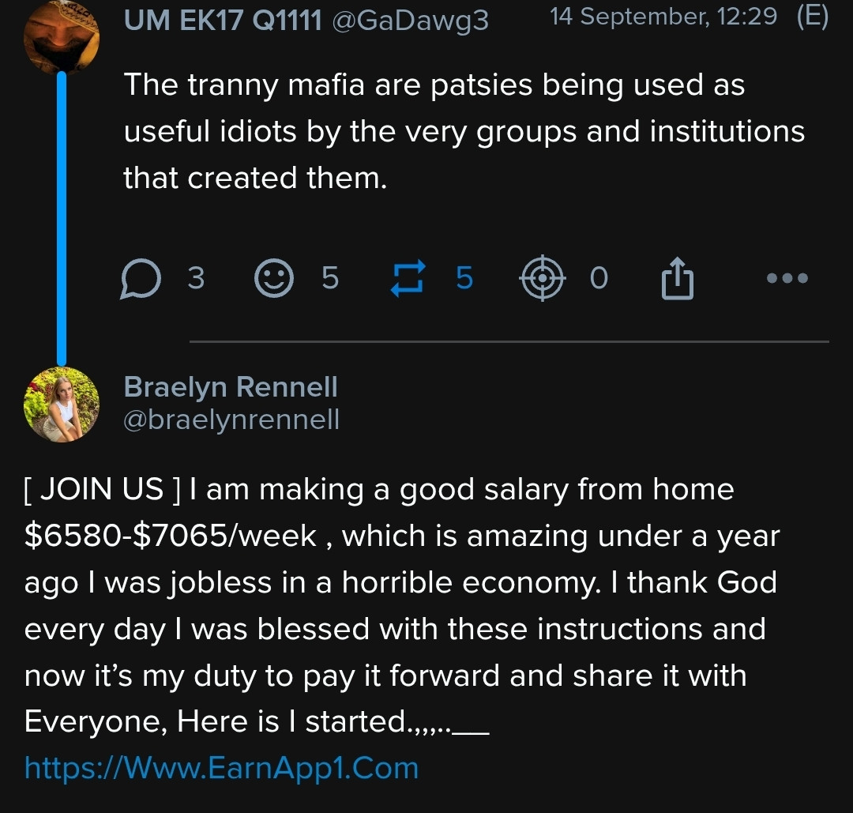The height and width of the screenshot is (813, 853).
Task: Visit the @GaDawg3 handle
Action: point(410,21)
